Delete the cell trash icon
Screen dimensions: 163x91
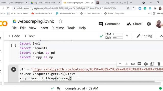(x=159, y=64)
